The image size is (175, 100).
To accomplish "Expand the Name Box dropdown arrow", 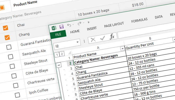I will 77,42.
